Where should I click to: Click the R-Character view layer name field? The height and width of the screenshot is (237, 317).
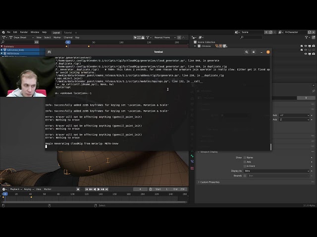(295, 32)
